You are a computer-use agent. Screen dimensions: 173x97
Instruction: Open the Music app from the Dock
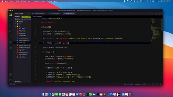81,94
